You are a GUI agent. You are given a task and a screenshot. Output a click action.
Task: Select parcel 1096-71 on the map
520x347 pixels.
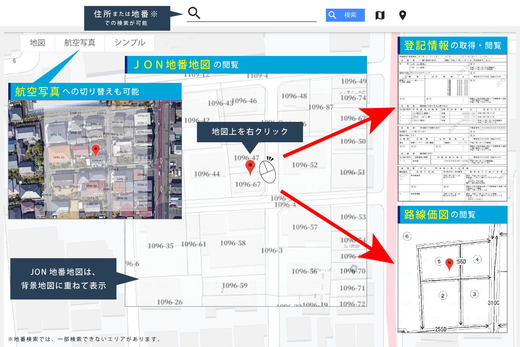point(353,288)
